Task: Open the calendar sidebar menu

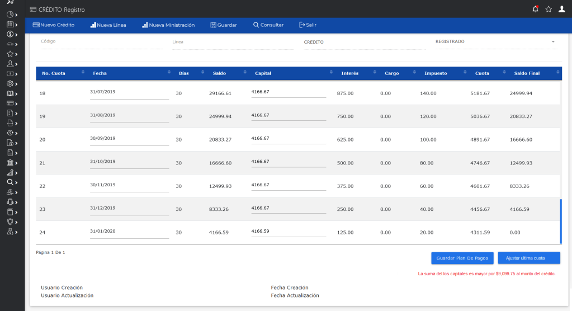Action: pyautogui.click(x=10, y=25)
